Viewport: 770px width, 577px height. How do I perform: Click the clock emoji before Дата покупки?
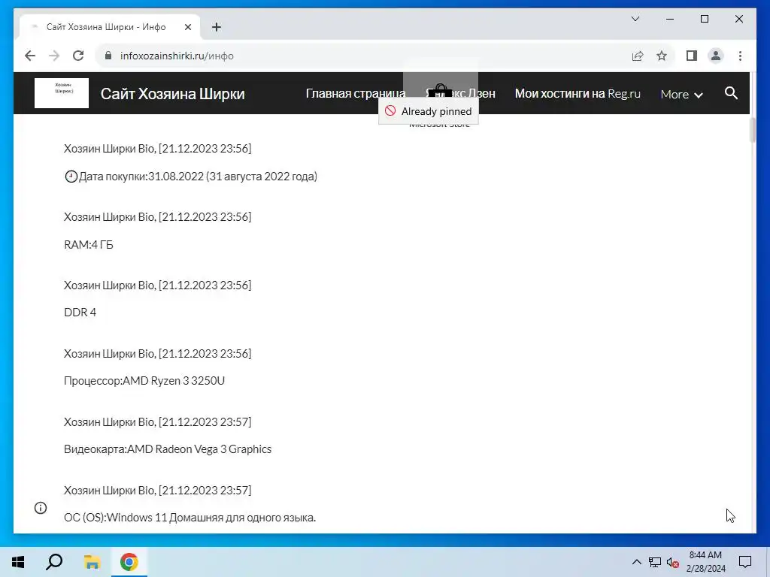(71, 176)
